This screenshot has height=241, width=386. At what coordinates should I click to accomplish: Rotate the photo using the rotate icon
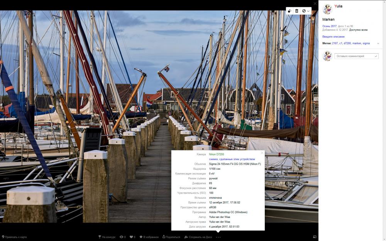[x=290, y=11]
